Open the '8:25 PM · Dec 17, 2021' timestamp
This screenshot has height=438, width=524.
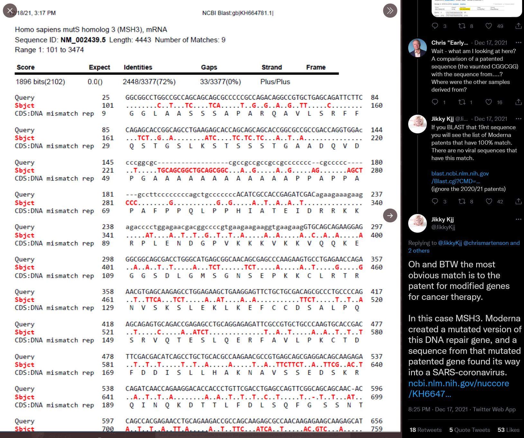(x=438, y=409)
